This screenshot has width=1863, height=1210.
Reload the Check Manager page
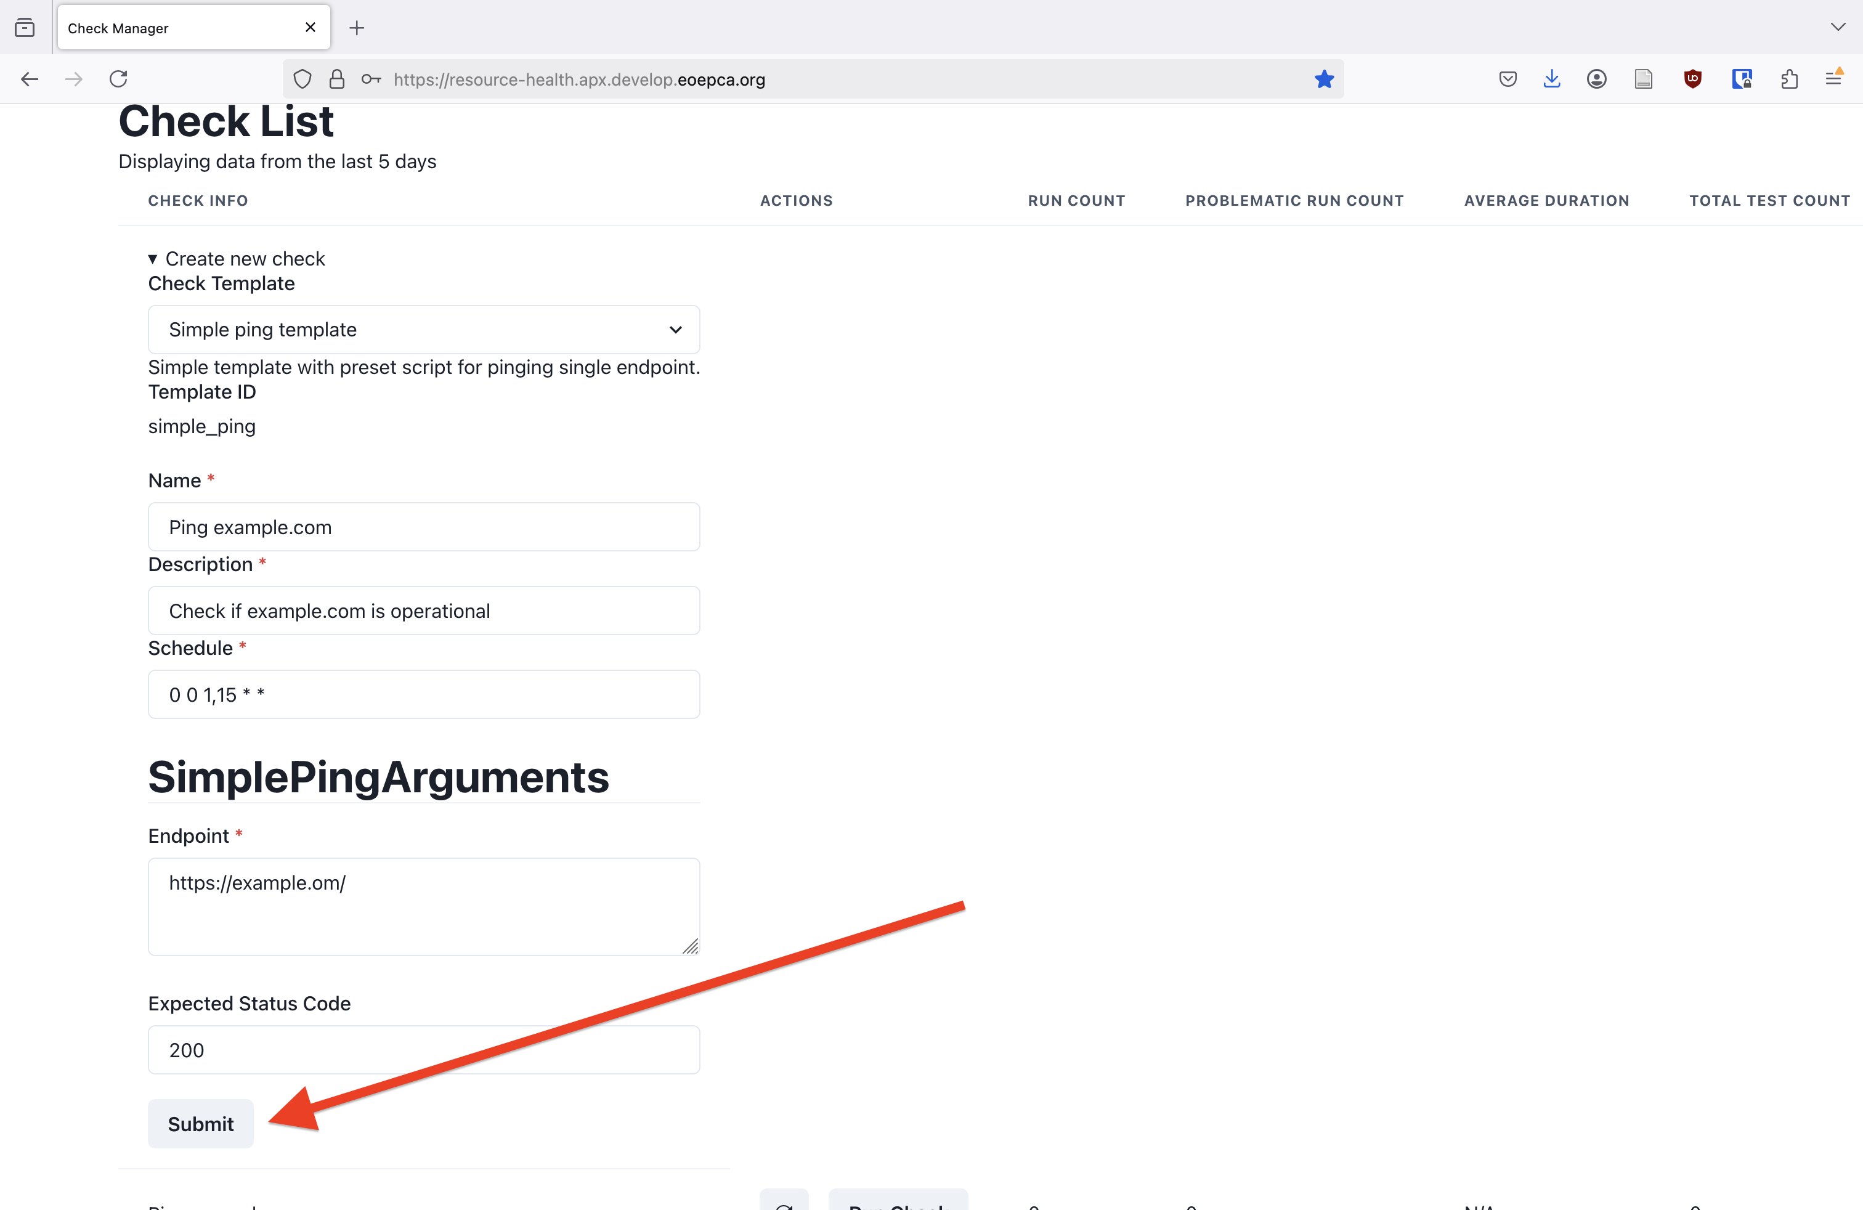tap(118, 79)
